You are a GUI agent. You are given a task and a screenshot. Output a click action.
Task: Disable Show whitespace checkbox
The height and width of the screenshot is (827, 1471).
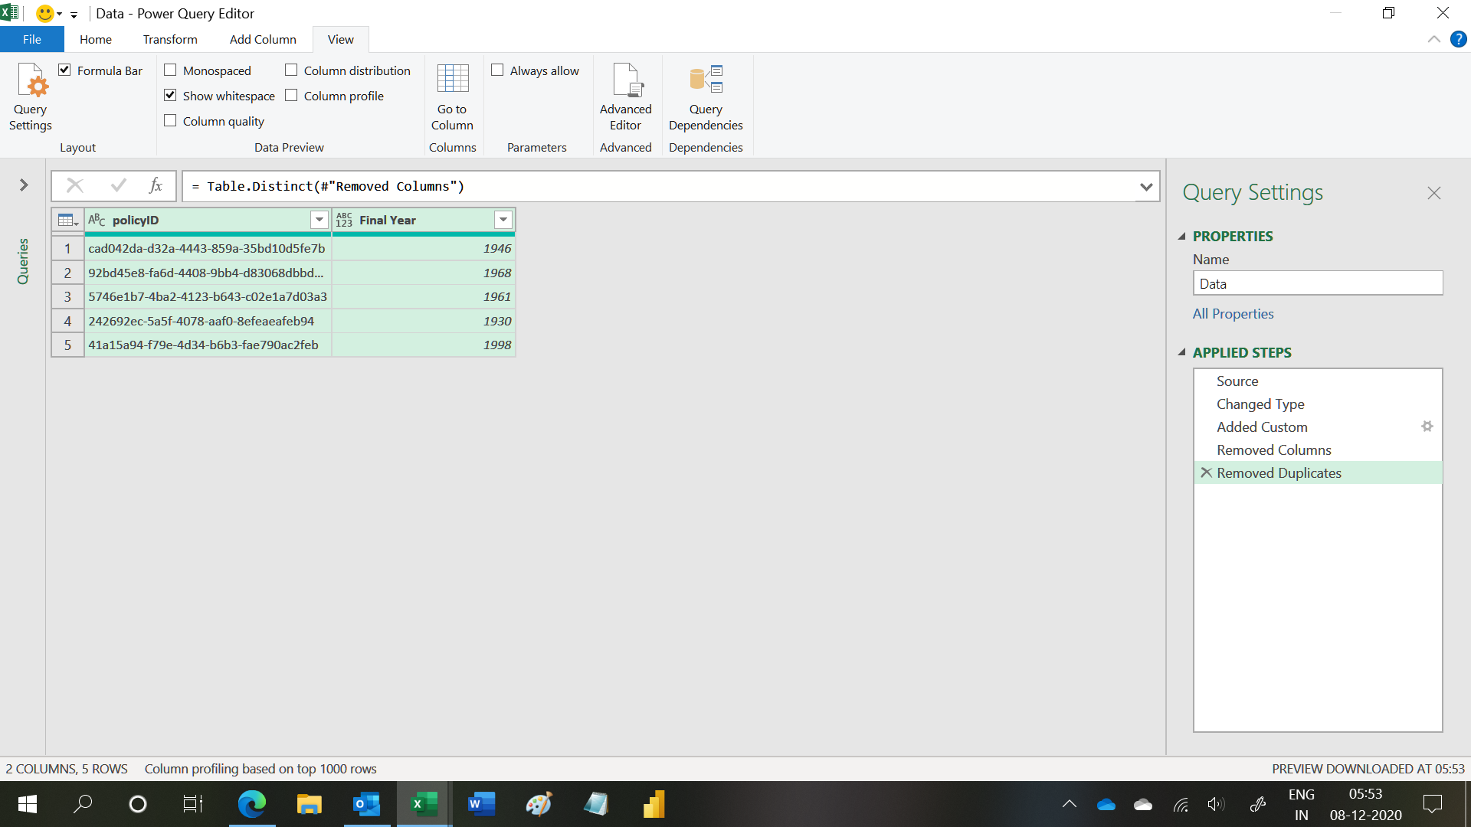(x=170, y=95)
